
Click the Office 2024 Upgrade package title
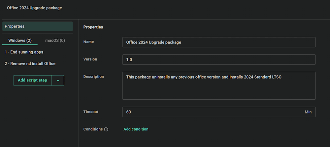click(35, 8)
